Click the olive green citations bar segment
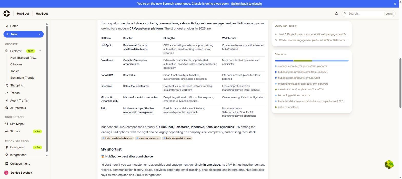The height and width of the screenshot is (179, 402). click(x=303, y=61)
